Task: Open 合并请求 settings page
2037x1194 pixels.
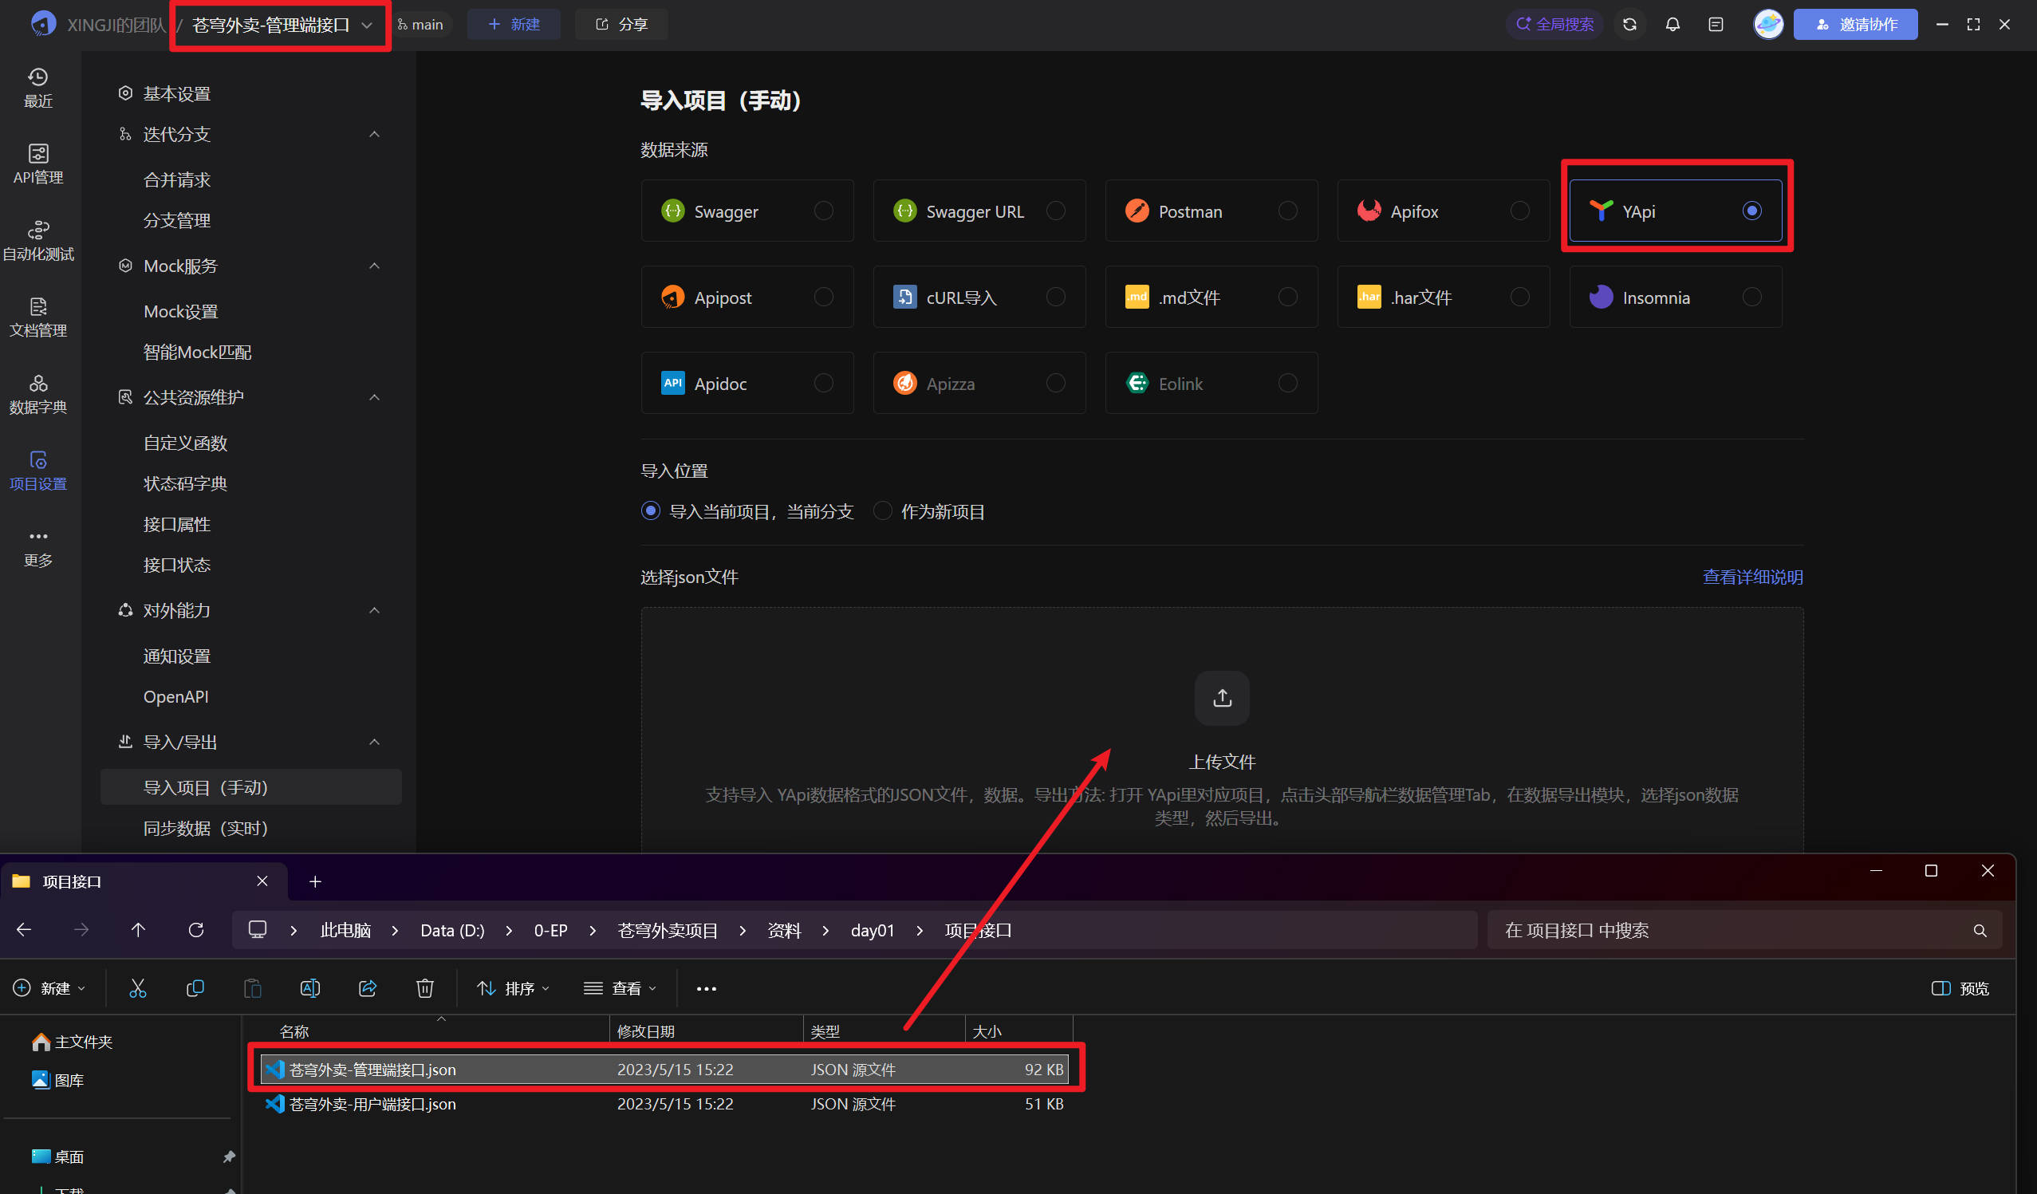Action: 176,179
